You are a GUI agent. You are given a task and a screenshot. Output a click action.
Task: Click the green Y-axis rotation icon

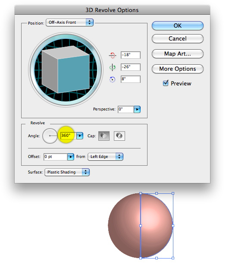[x=113, y=67]
